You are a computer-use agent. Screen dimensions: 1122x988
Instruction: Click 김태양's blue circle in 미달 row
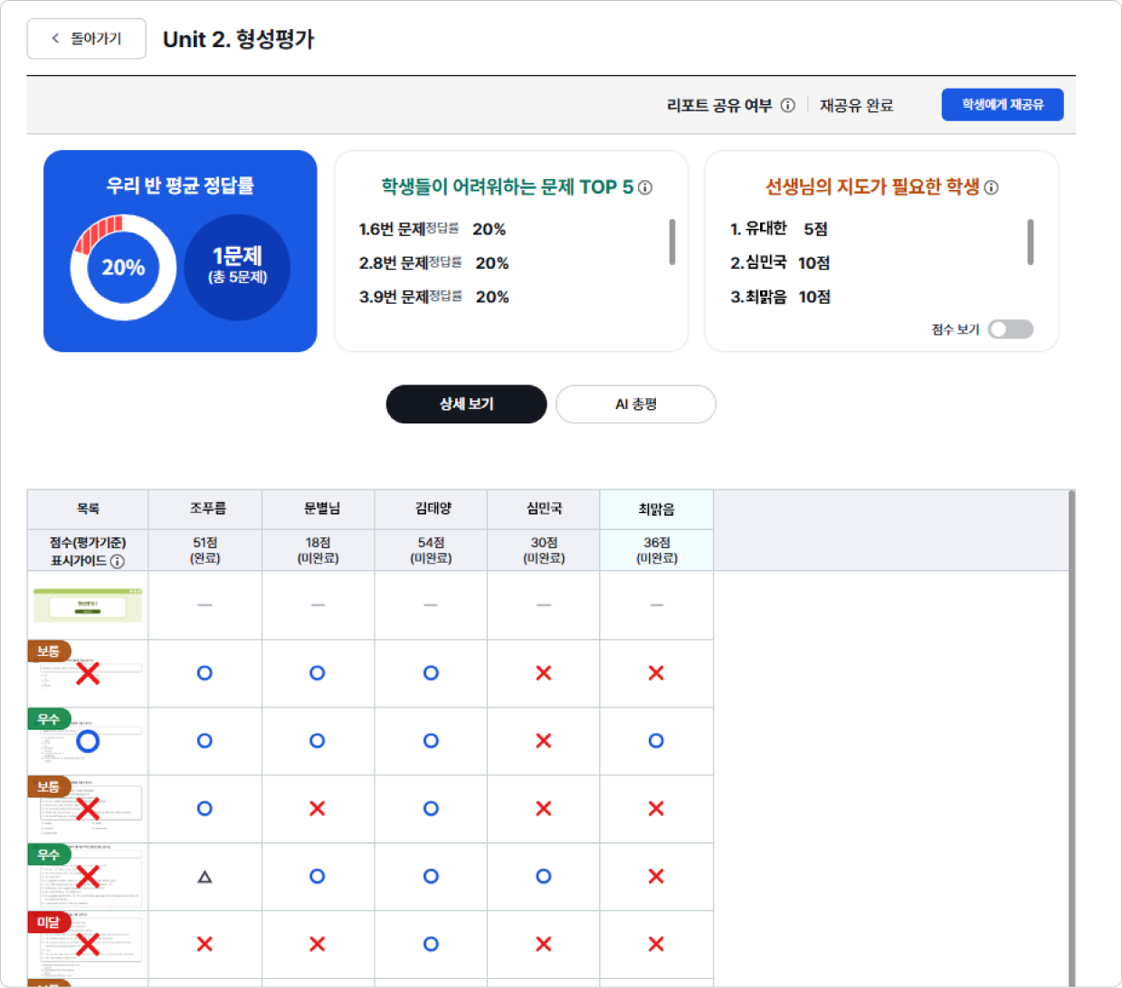[x=431, y=945]
